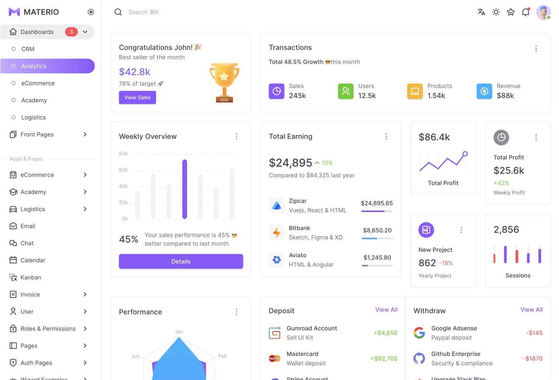
Task: Expand the User chevron
Action: (85, 311)
